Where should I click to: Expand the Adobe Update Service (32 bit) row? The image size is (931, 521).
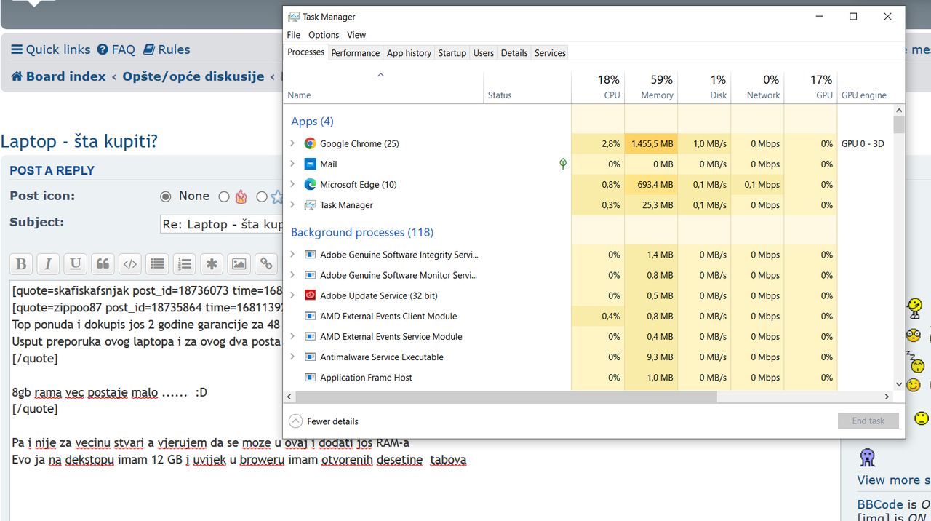pyautogui.click(x=292, y=295)
